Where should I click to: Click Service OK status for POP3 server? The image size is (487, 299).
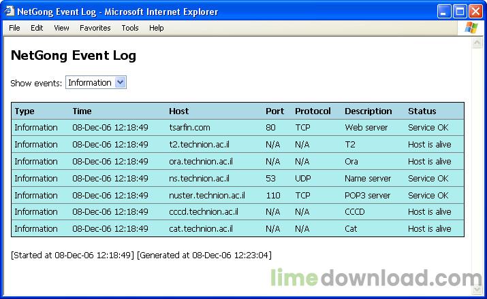click(x=428, y=196)
